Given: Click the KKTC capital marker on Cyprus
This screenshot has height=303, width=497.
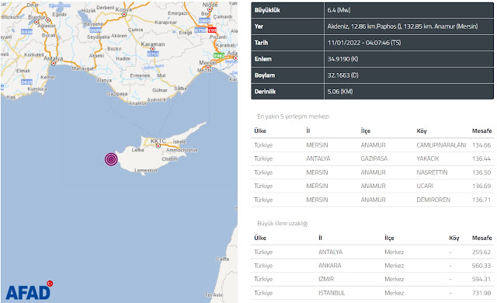Looking at the screenshot, I should 158,146.
